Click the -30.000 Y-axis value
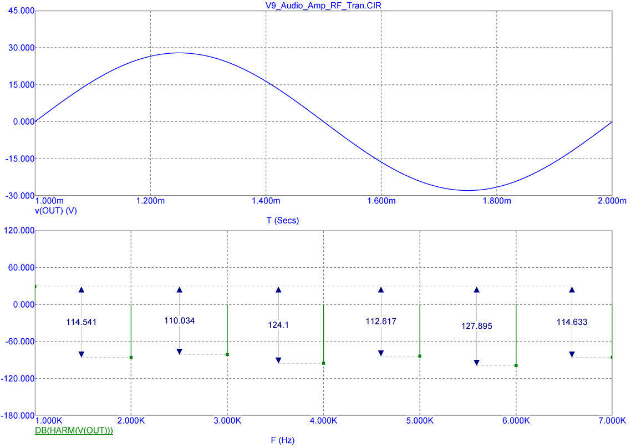636x448 pixels. 20,196
